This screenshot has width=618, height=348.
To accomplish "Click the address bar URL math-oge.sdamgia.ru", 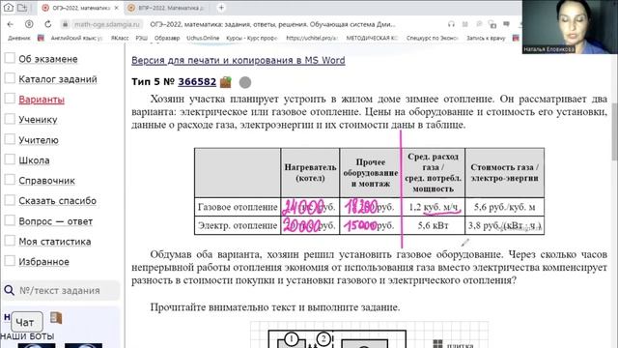I will click(107, 24).
